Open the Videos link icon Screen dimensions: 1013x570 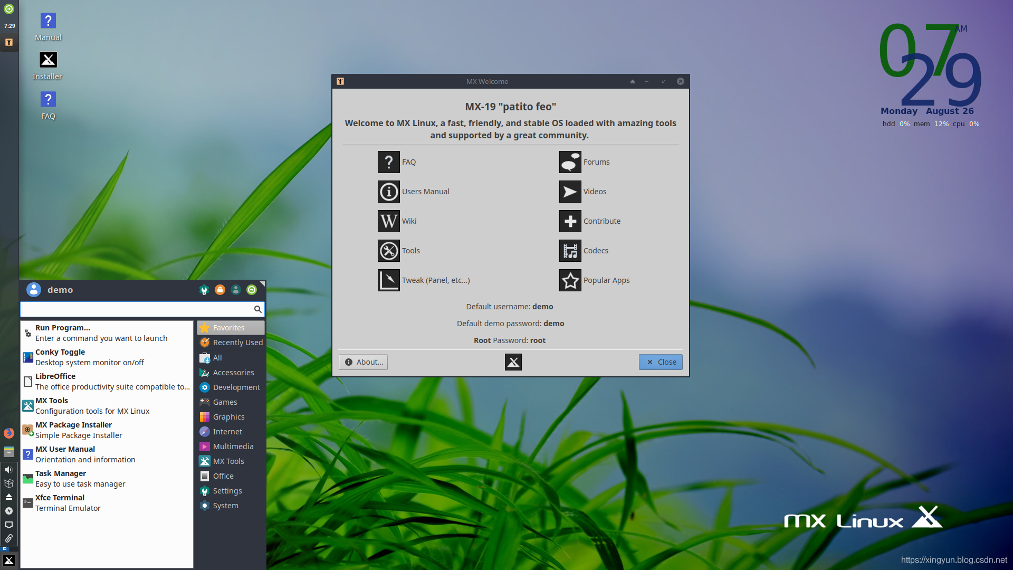coord(570,192)
